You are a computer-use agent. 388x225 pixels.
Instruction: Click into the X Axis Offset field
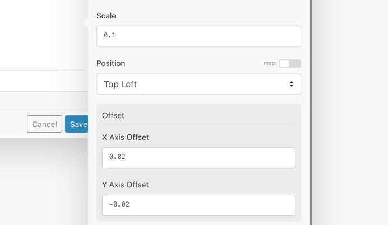point(198,158)
